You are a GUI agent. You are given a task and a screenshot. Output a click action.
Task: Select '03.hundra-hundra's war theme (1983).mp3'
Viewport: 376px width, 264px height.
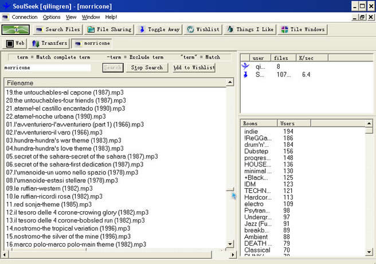(64, 141)
